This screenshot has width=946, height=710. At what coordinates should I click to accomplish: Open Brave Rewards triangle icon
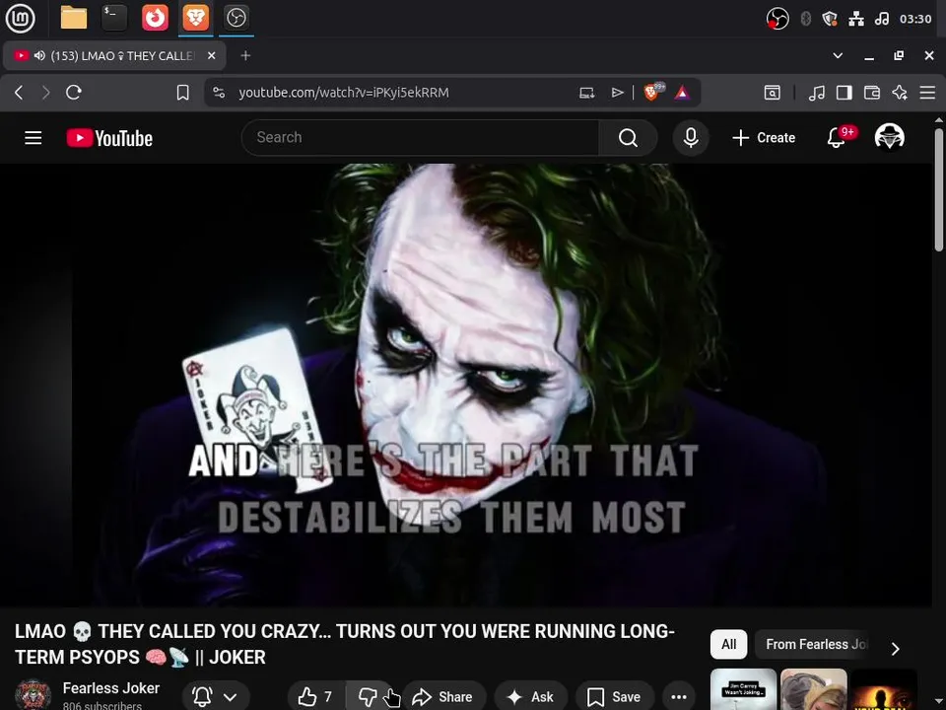coord(682,93)
